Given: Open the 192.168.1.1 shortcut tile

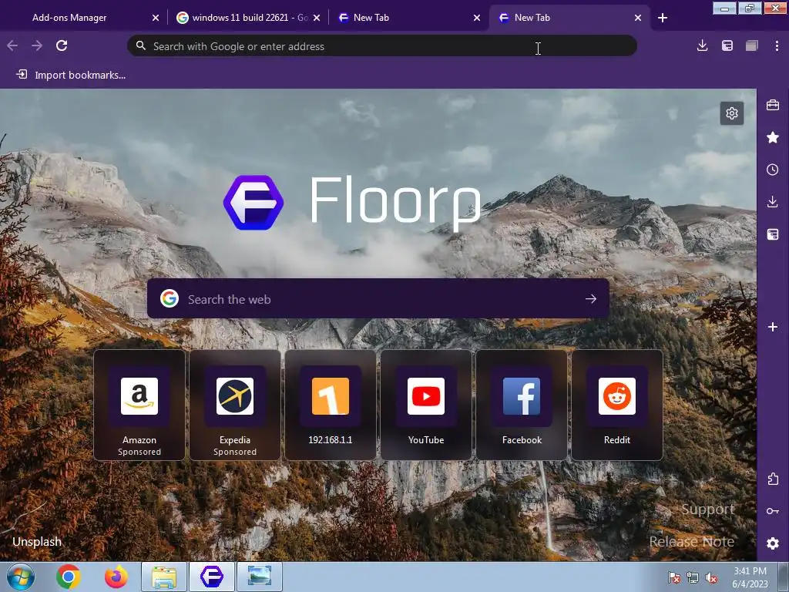Looking at the screenshot, I should (x=331, y=405).
